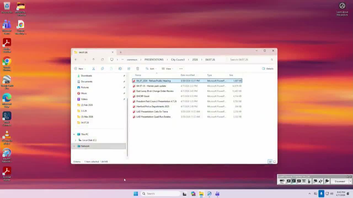Open VLC media player desktop icon
The height and width of the screenshot is (198, 353).
tap(7, 136)
